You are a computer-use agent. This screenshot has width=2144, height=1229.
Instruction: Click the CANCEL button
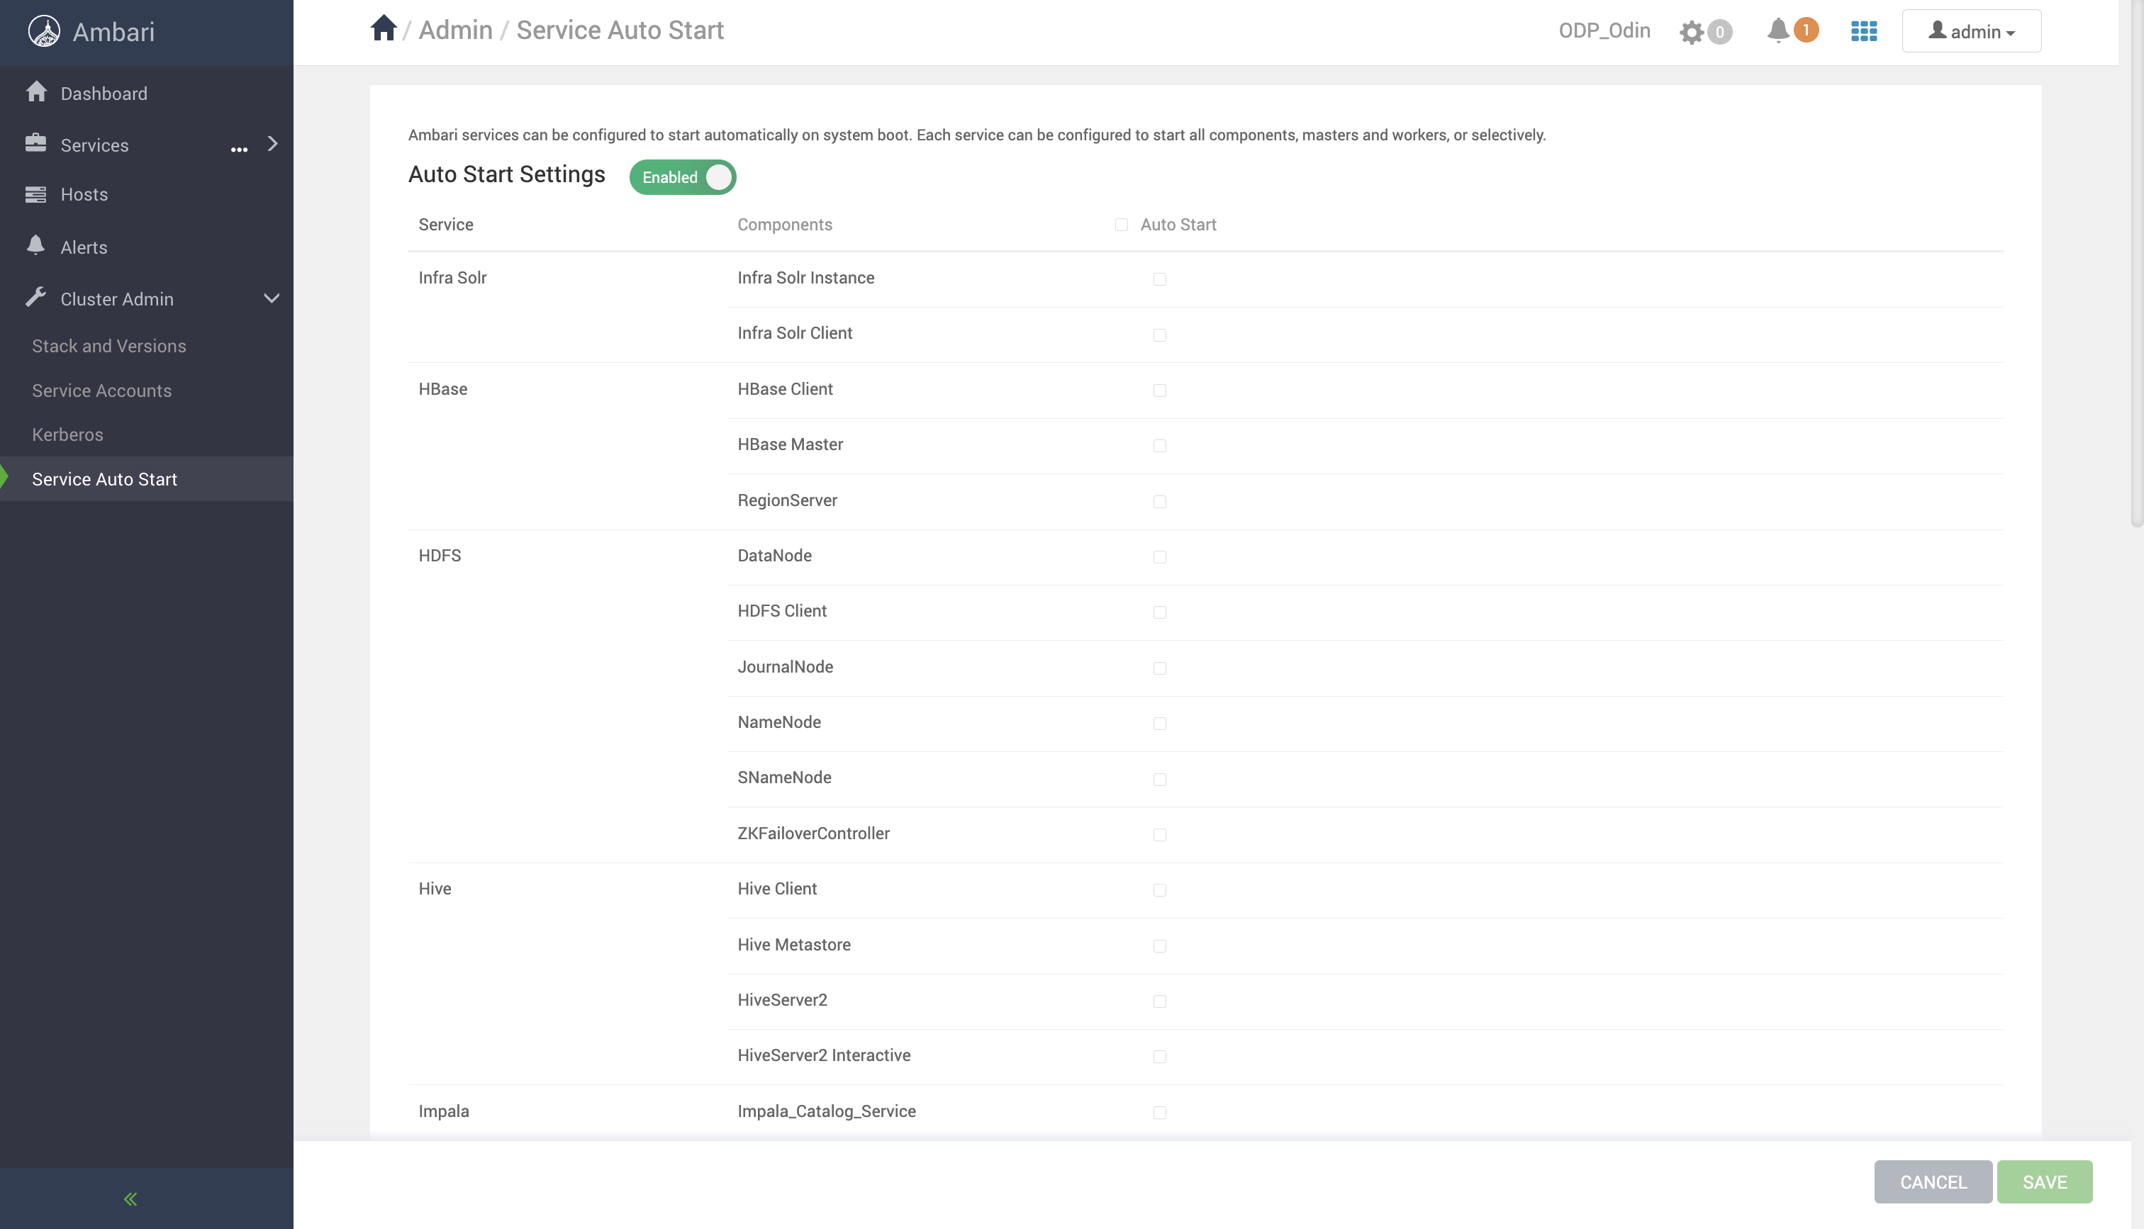[x=1933, y=1182]
